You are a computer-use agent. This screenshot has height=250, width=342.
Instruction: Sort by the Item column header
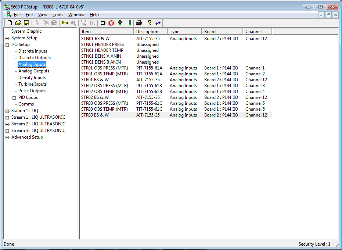pyautogui.click(x=107, y=32)
